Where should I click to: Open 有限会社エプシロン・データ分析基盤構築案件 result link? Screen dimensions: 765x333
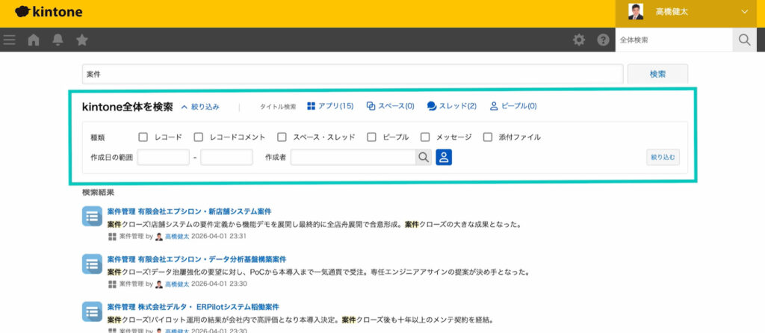[x=196, y=259]
